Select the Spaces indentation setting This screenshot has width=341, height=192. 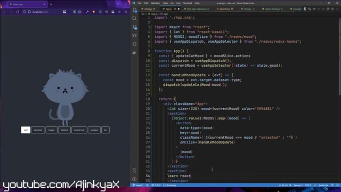tap(298, 185)
